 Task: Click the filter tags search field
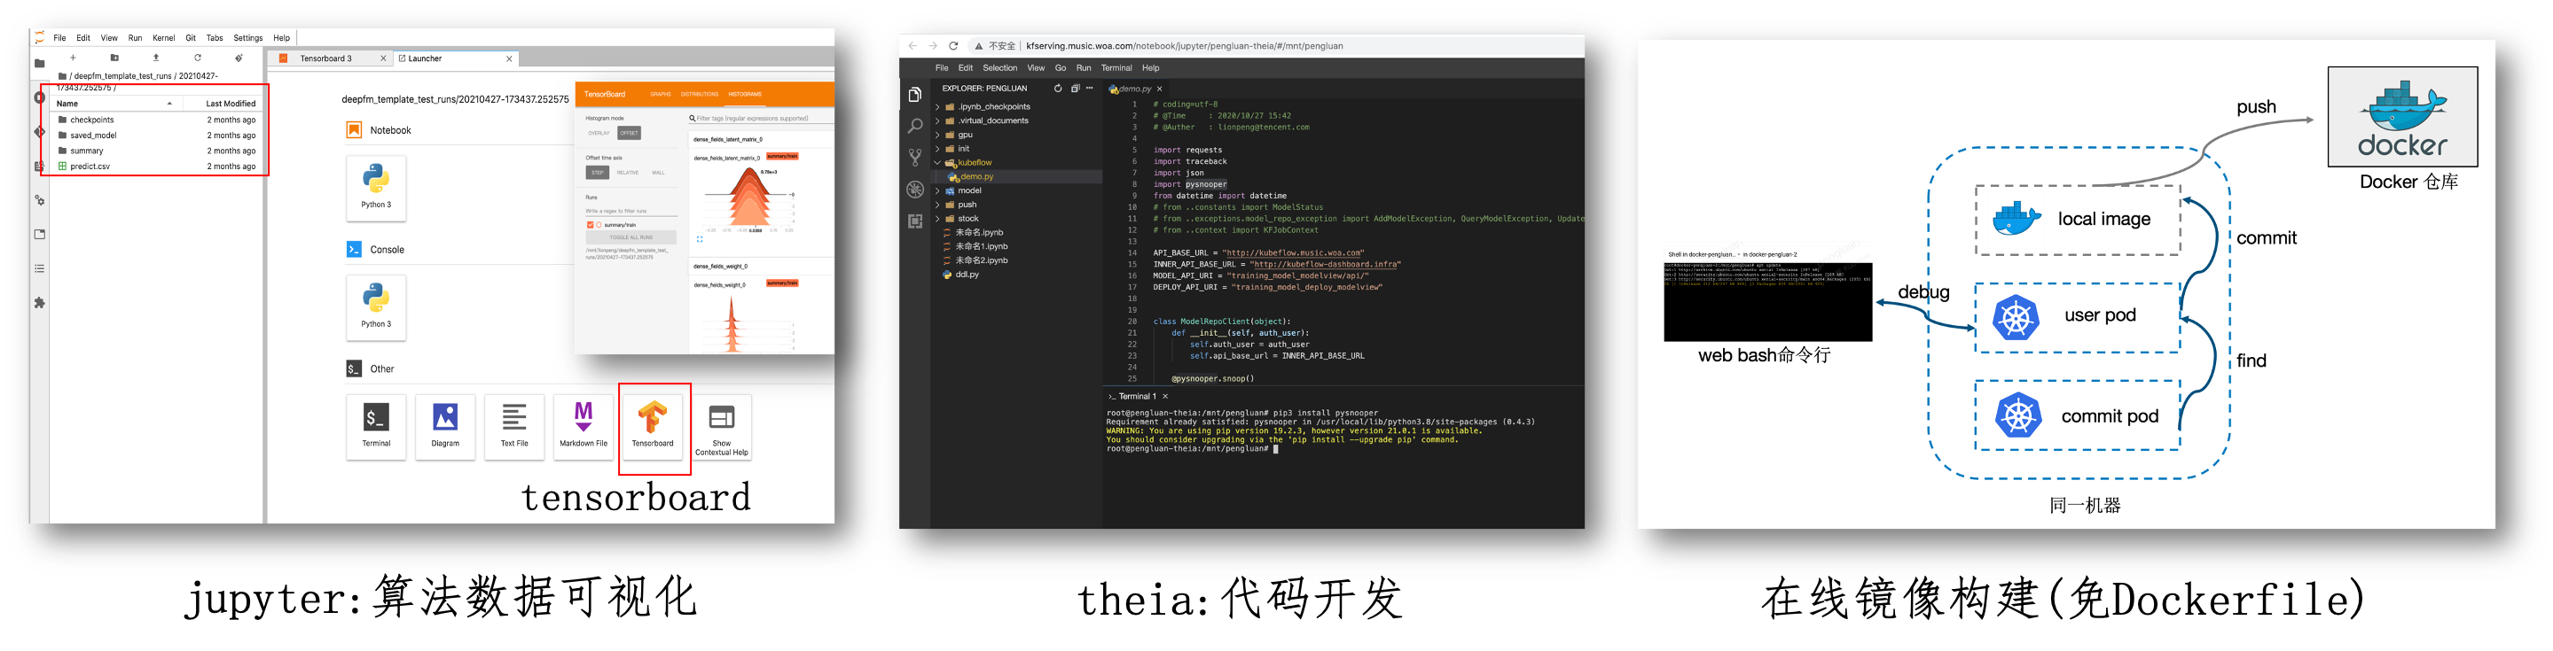pos(757,118)
